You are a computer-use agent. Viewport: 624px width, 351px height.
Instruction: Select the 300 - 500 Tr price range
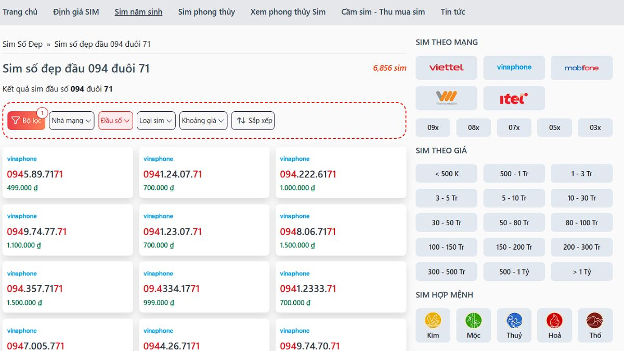tap(446, 271)
